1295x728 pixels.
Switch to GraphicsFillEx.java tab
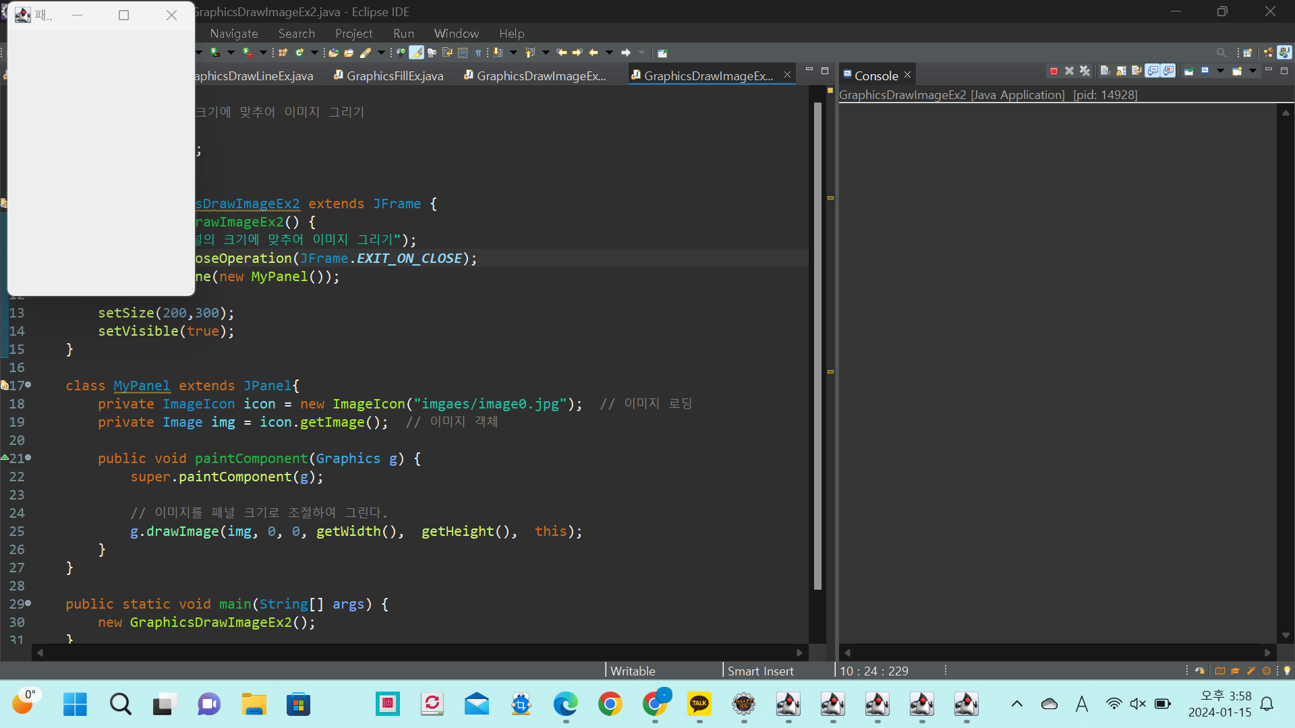coord(395,76)
